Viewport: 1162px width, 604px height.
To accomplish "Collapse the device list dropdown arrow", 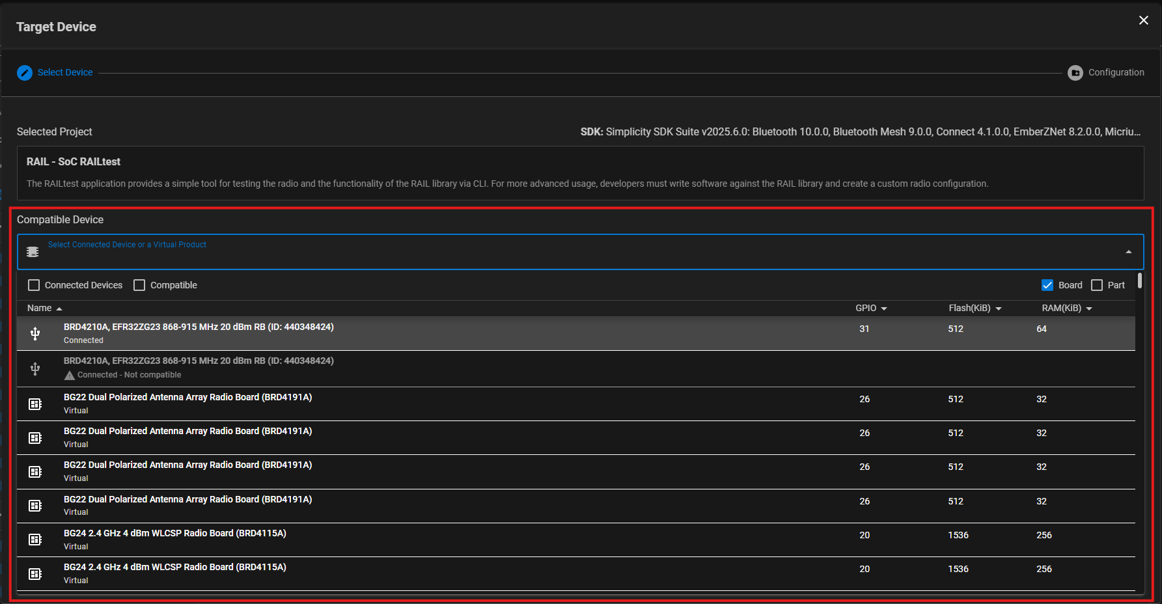I will [x=1128, y=251].
